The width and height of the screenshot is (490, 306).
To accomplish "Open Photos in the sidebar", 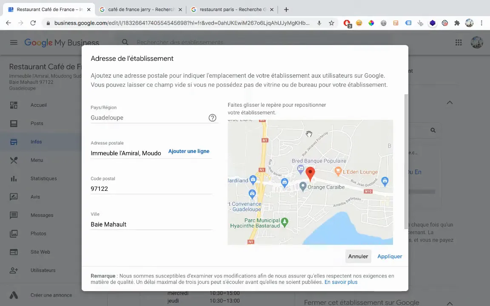I will (38, 234).
